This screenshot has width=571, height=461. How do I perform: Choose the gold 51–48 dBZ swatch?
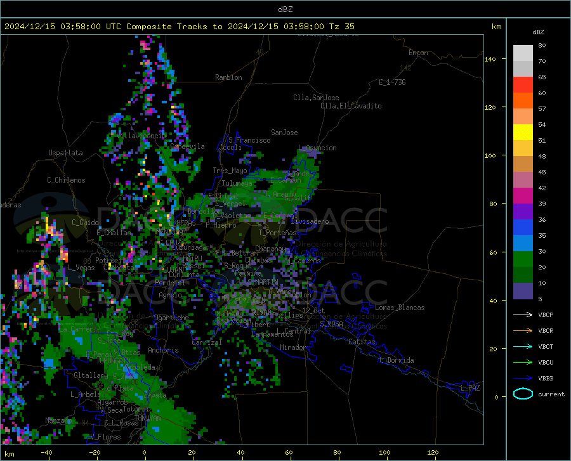click(523, 148)
